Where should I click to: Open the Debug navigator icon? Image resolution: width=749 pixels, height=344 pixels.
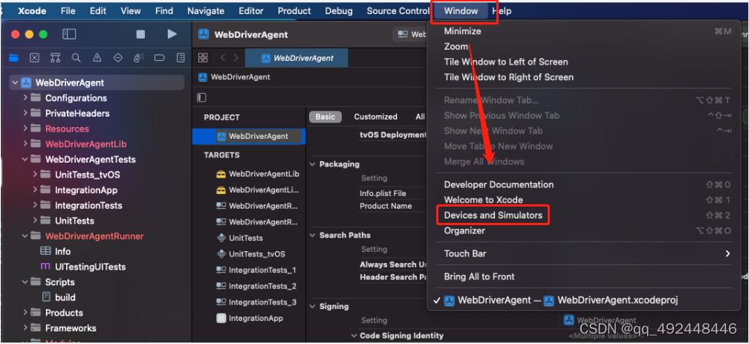tap(139, 58)
